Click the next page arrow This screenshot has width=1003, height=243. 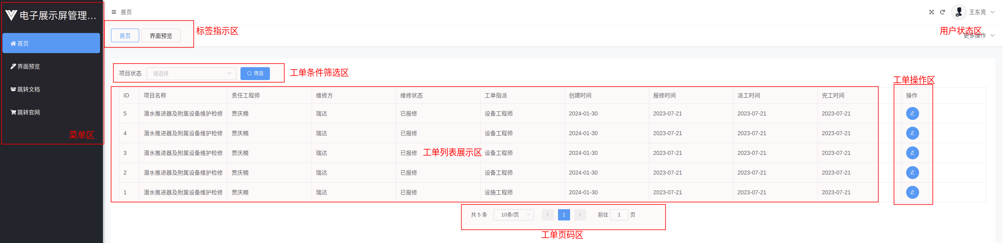(580, 215)
